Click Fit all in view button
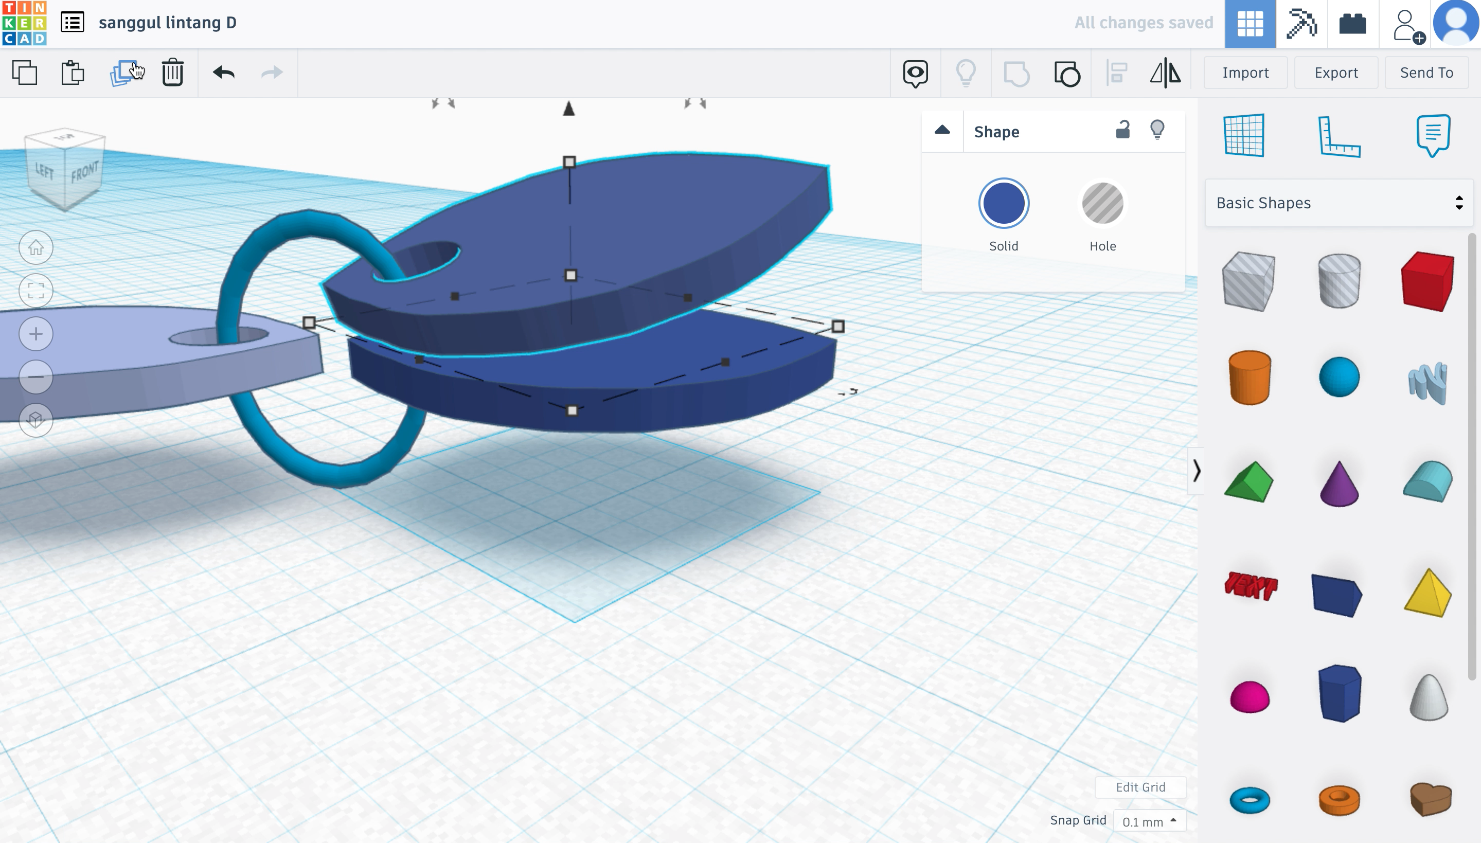 tap(36, 291)
